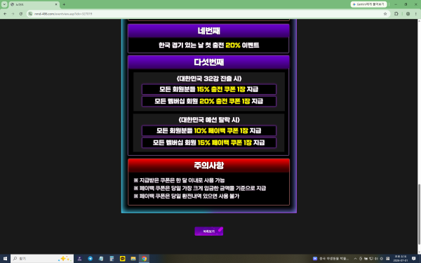Open the notepad-style taskbar icon

[x=101, y=258]
